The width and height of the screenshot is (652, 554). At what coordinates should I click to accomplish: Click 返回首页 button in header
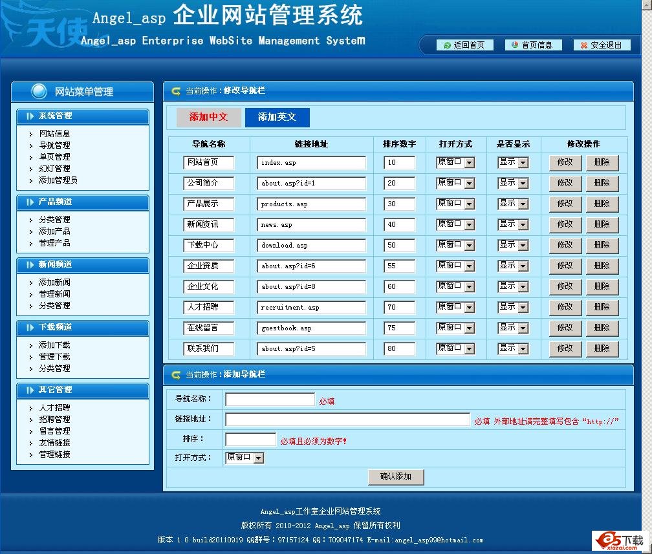click(x=465, y=45)
